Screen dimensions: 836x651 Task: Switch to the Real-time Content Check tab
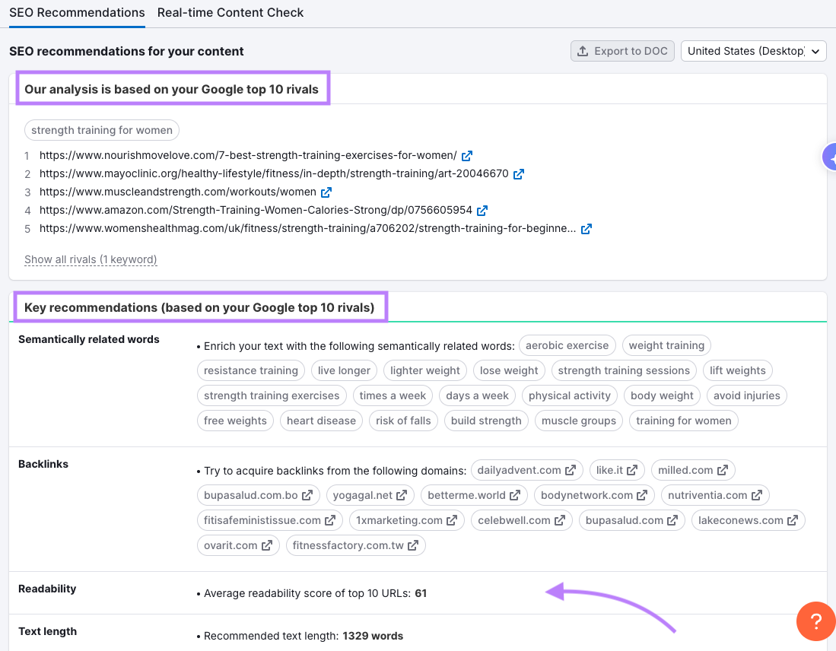point(230,13)
